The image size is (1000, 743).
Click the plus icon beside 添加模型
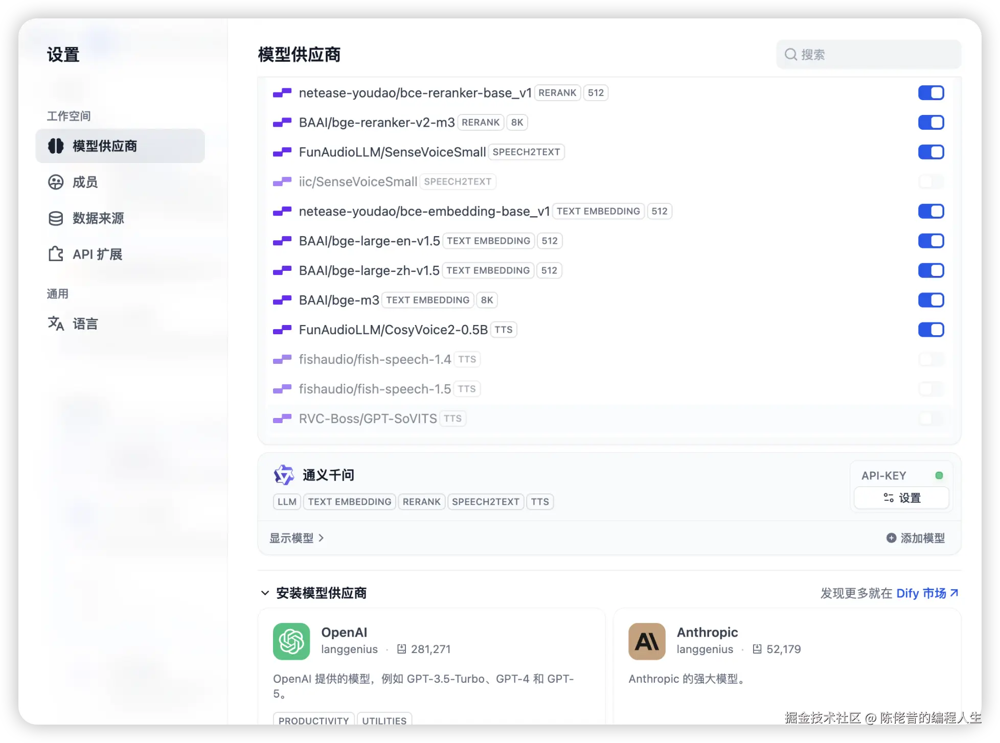[891, 538]
